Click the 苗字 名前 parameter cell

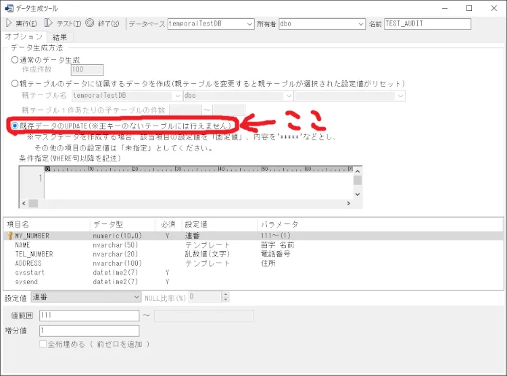(277, 245)
